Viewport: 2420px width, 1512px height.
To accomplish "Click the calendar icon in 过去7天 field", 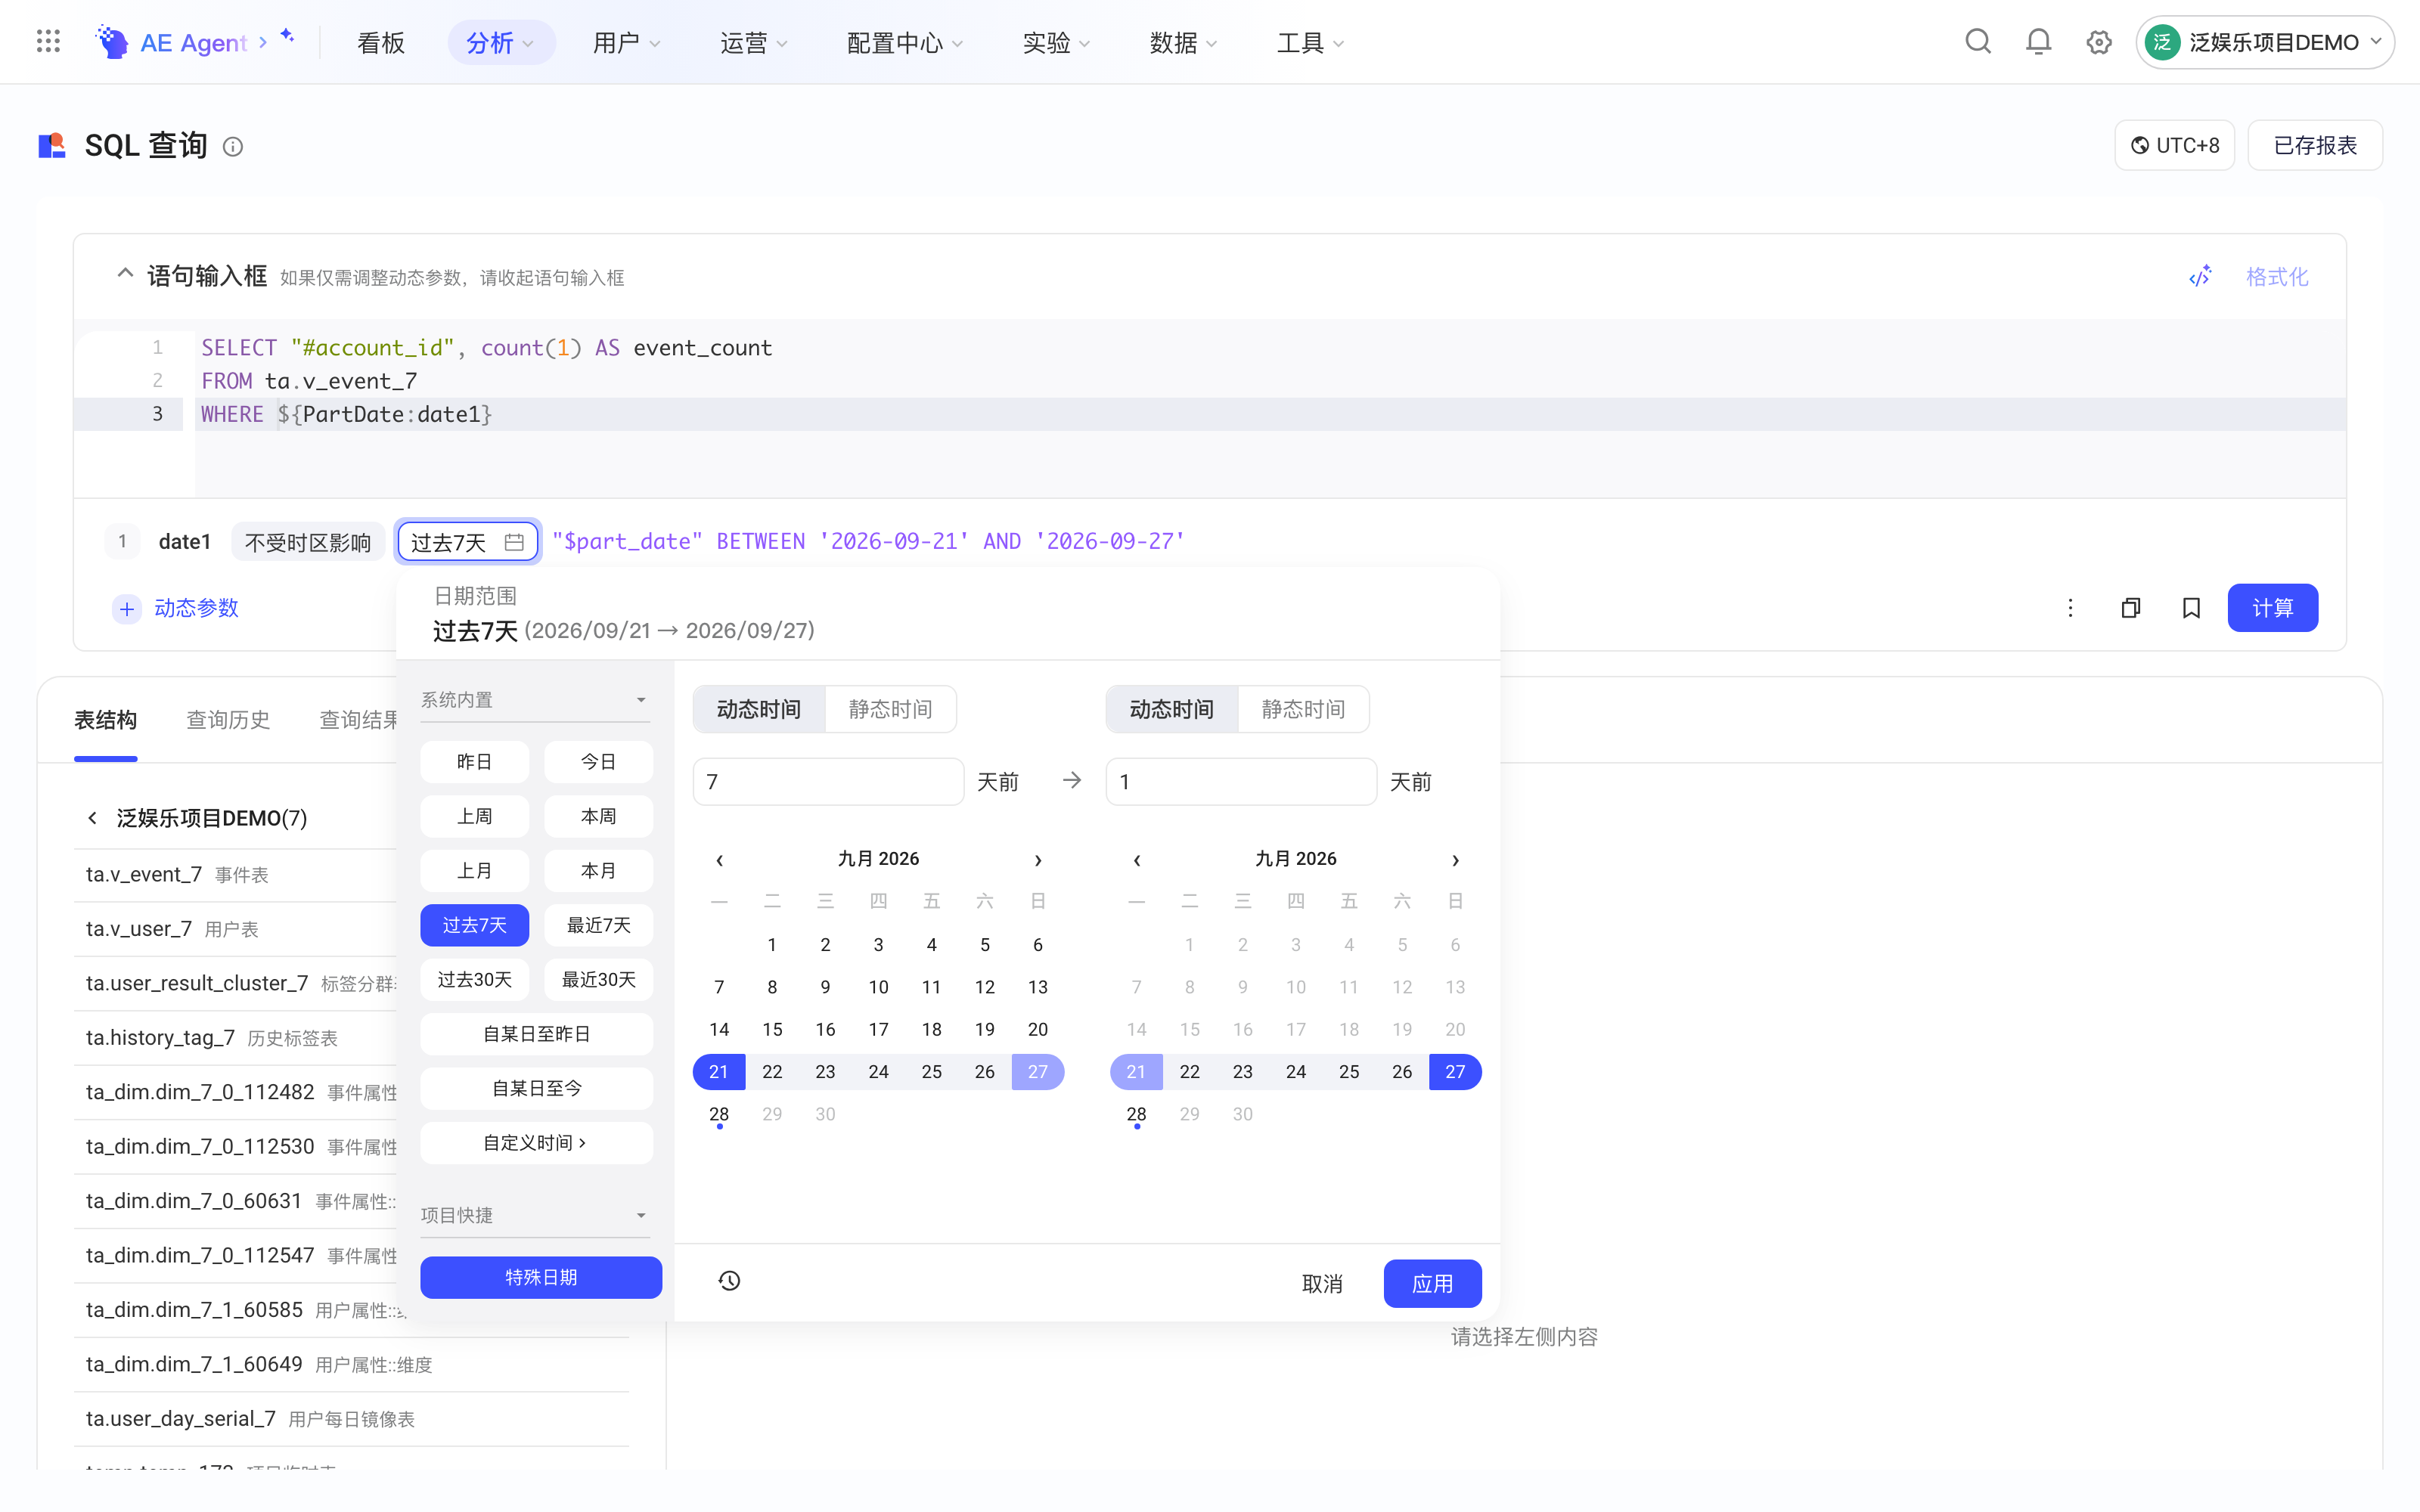I will [514, 542].
